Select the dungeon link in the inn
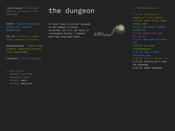 (x=19, y=39)
